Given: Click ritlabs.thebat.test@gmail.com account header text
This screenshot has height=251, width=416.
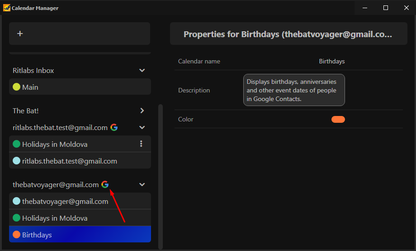Looking at the screenshot, I should click(60, 128).
